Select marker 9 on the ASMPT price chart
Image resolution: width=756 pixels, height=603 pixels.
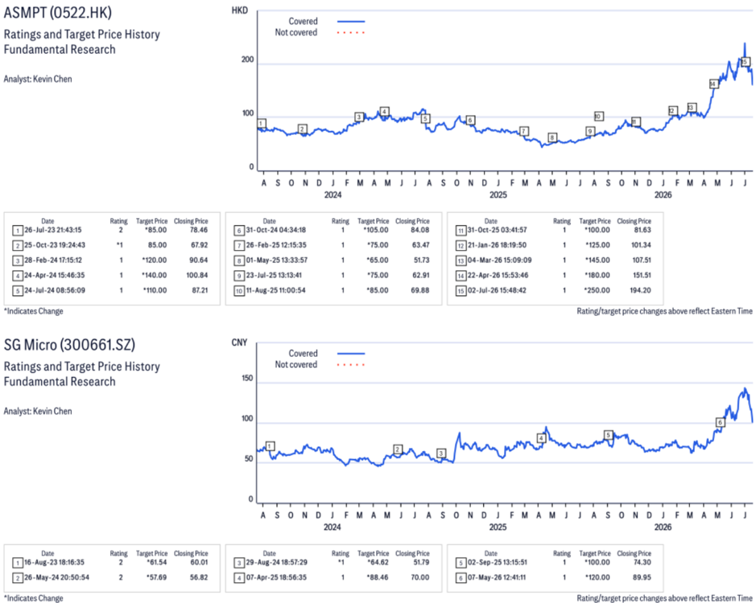click(590, 131)
